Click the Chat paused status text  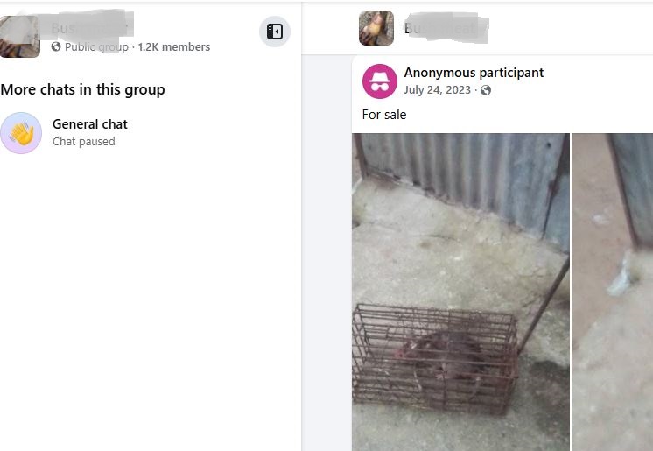(x=84, y=142)
